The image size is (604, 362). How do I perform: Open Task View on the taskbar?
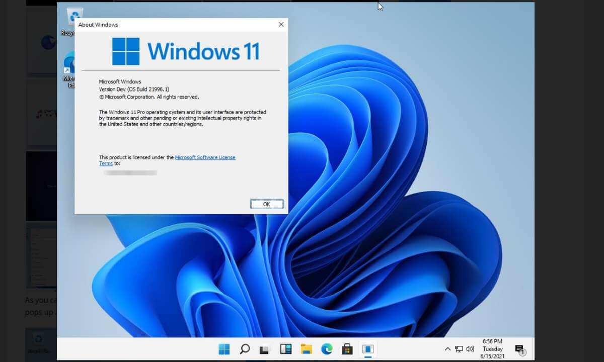pyautogui.click(x=265, y=349)
